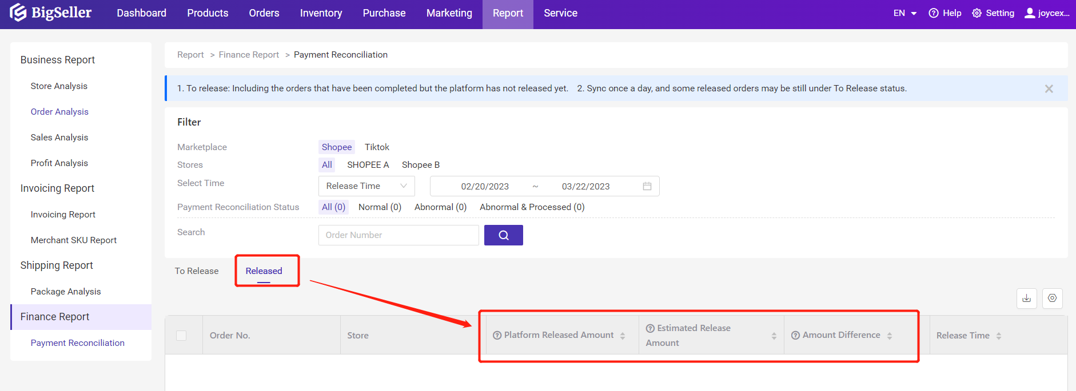Toggle the select-all checkbox in table header

(x=181, y=336)
